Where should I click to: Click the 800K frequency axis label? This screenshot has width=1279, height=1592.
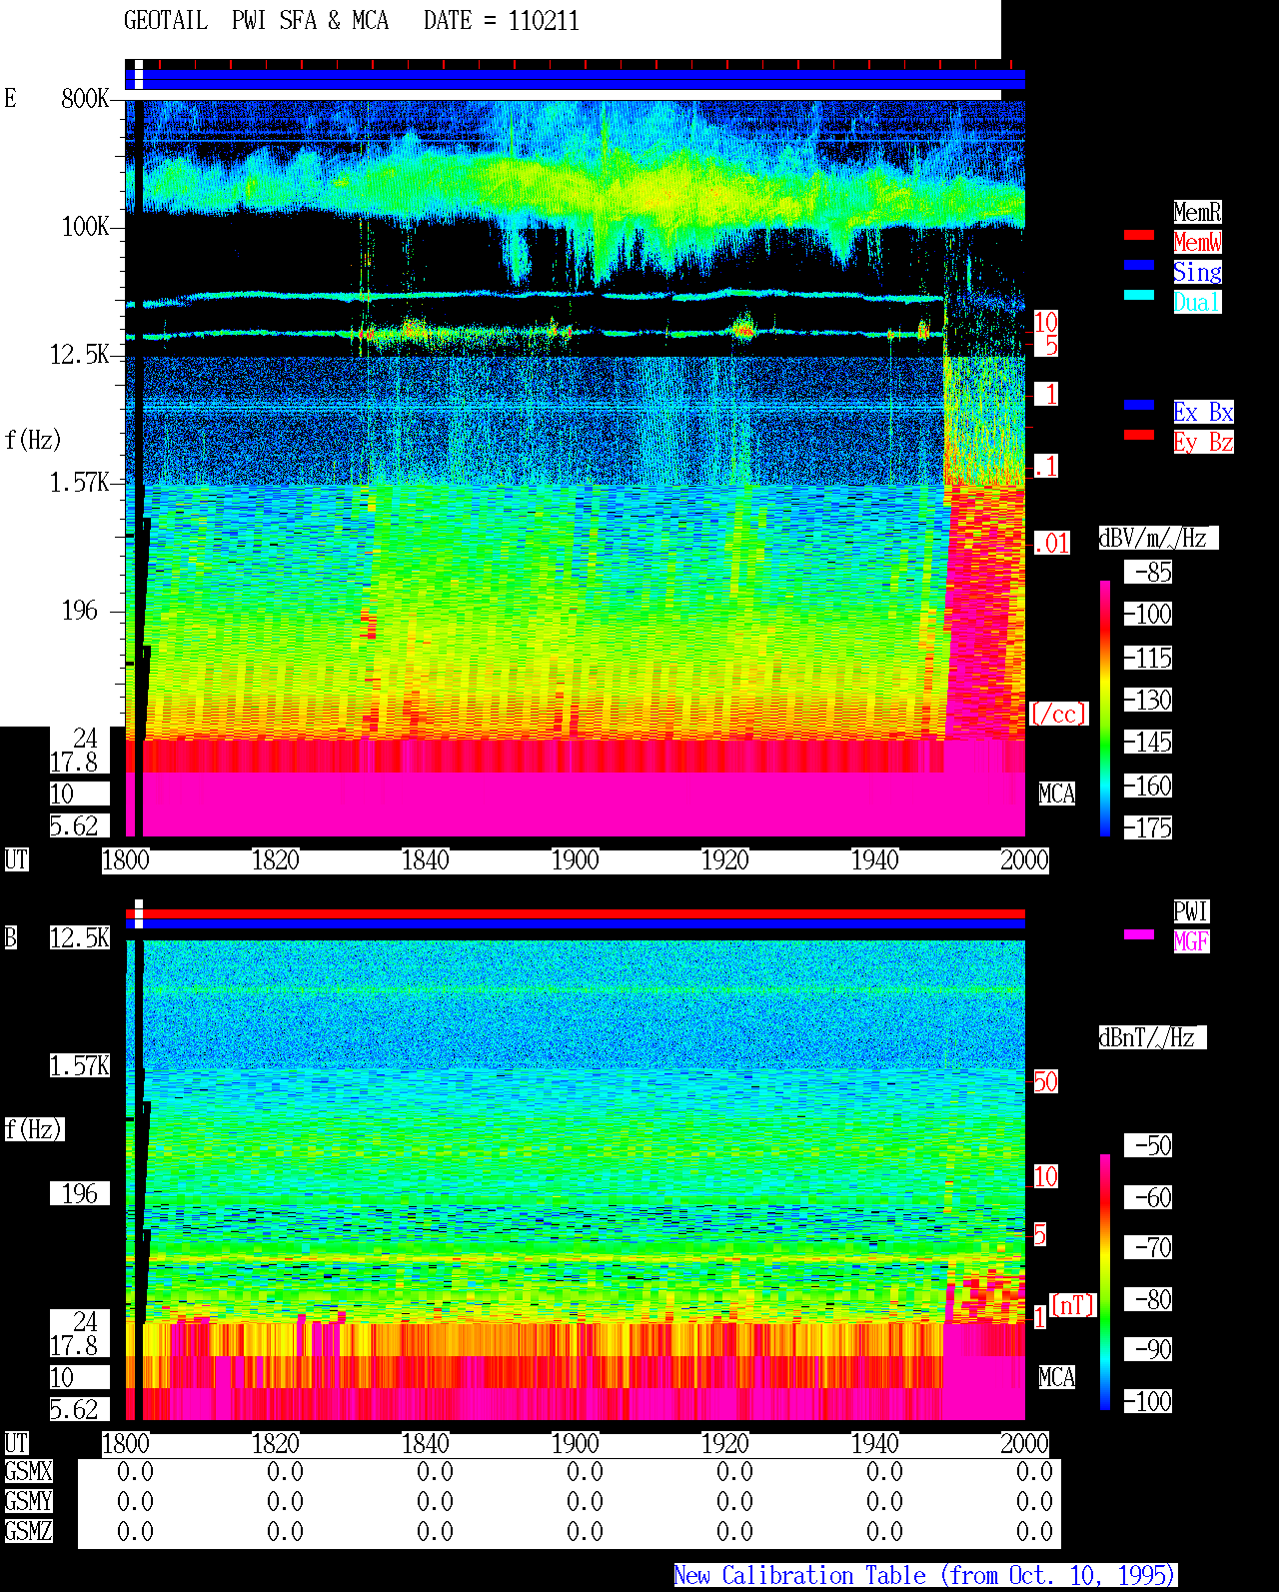point(85,99)
